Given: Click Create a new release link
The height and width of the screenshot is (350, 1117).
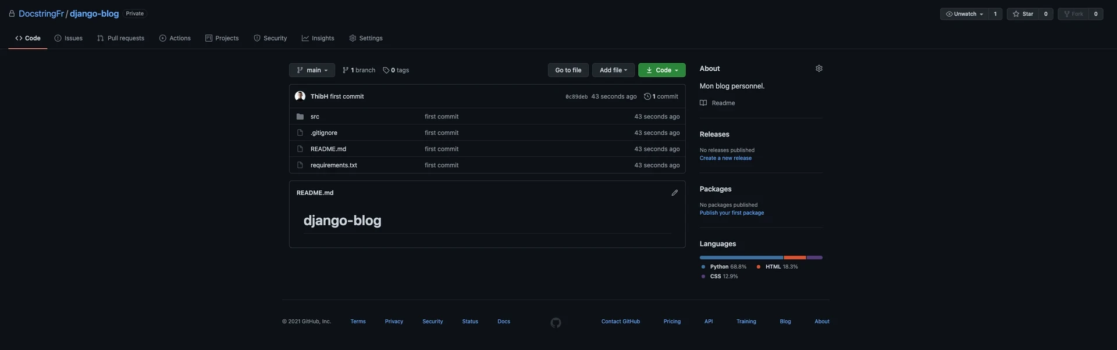Looking at the screenshot, I should 725,158.
